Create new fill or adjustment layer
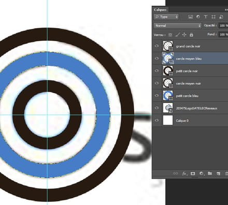This screenshot has width=228, height=205. pos(202,173)
